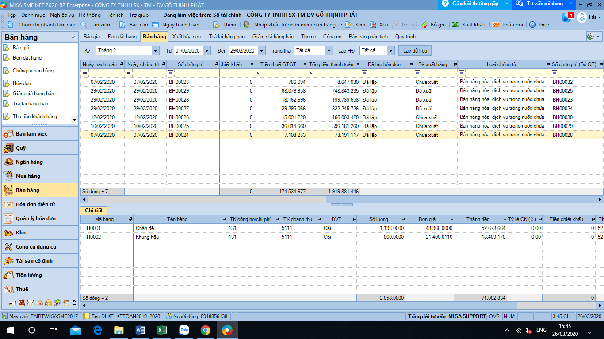Toggle the Đã xuất hàng filter checkbox

click(x=417, y=73)
